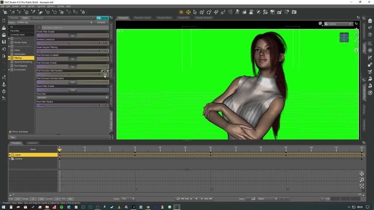Select the Optimization category
374x210 pixels.
tap(20, 54)
